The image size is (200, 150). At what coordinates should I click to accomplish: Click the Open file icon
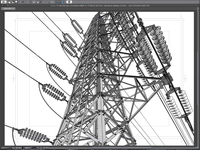pos(13,2)
